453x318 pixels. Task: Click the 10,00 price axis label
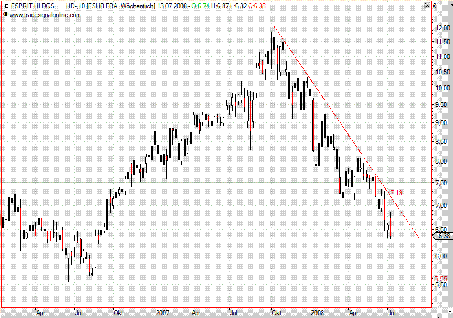[443, 88]
